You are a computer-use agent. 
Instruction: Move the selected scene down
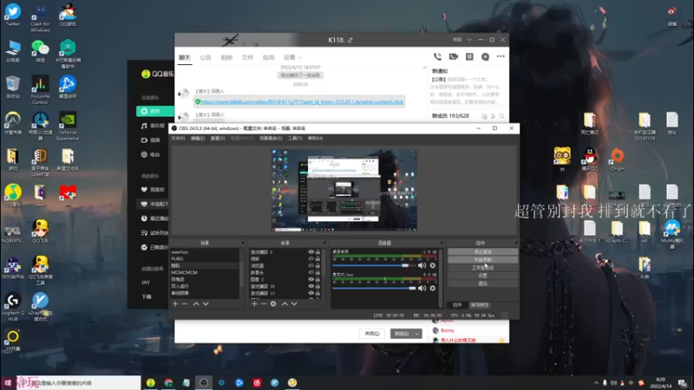pyautogui.click(x=206, y=304)
